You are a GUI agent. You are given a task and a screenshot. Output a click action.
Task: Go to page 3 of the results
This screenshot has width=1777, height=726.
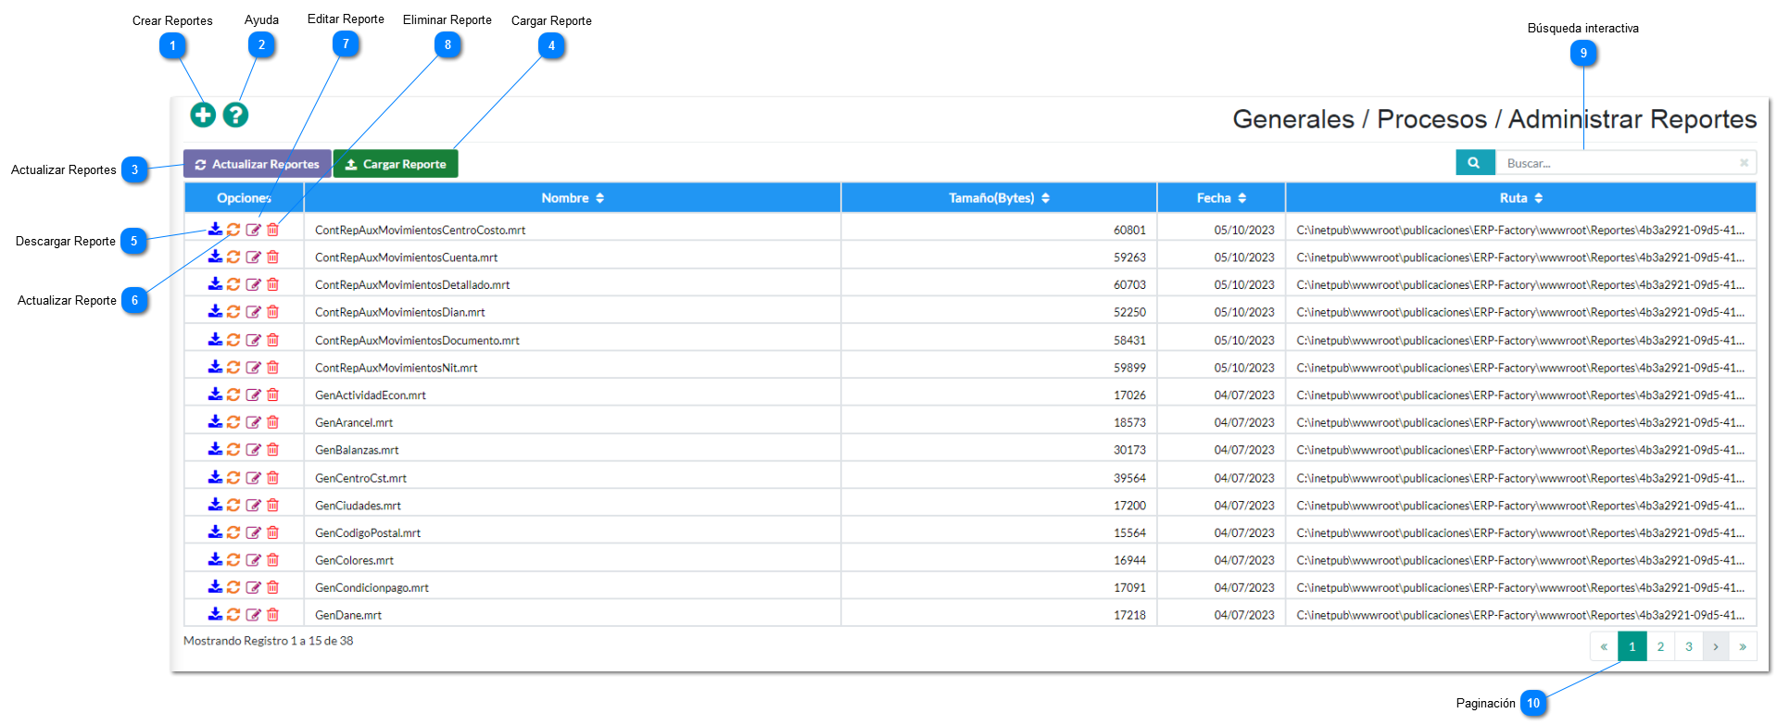click(x=1688, y=646)
